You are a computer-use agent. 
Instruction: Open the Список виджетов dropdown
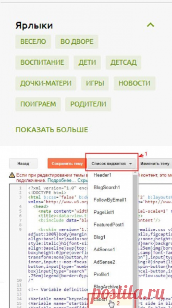112,163
